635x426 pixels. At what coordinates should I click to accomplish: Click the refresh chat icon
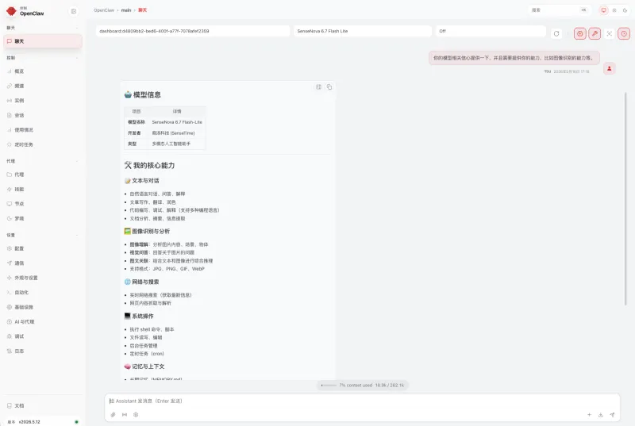[556, 33]
